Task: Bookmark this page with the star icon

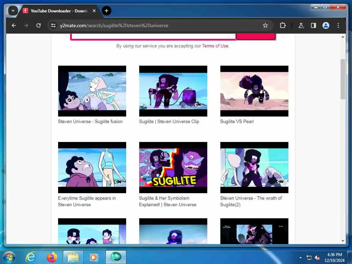Action: coord(265,25)
